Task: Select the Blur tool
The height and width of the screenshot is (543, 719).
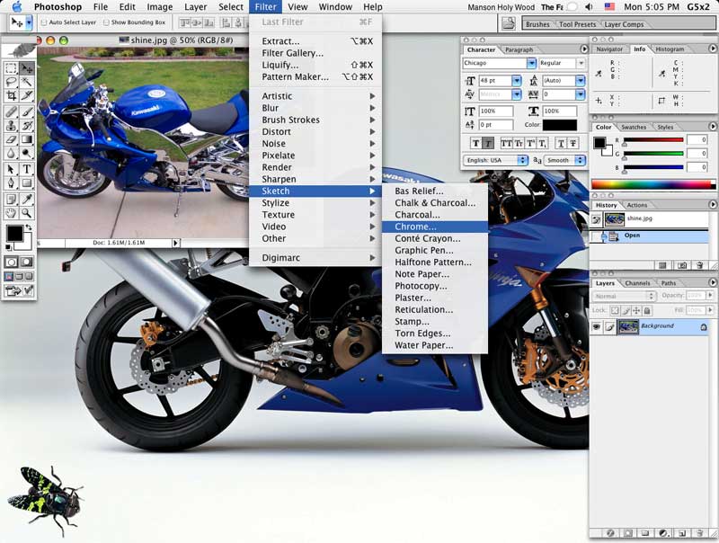Action: tap(11, 153)
